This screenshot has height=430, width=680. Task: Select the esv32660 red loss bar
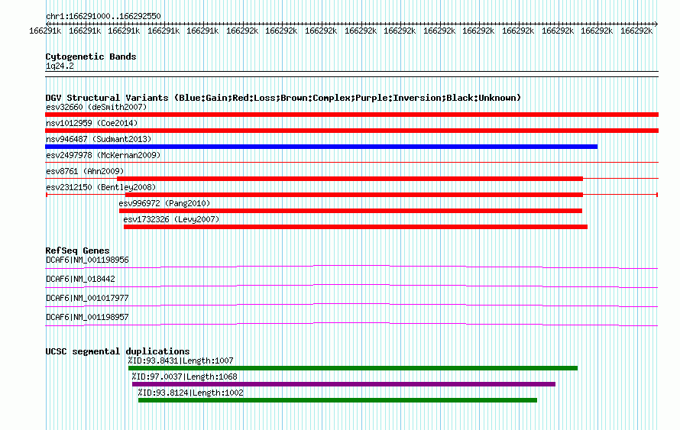[x=351, y=115]
